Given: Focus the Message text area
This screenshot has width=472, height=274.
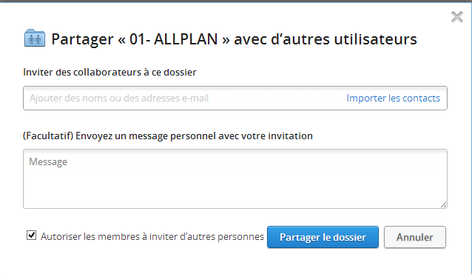Looking at the screenshot, I should coord(235,178).
